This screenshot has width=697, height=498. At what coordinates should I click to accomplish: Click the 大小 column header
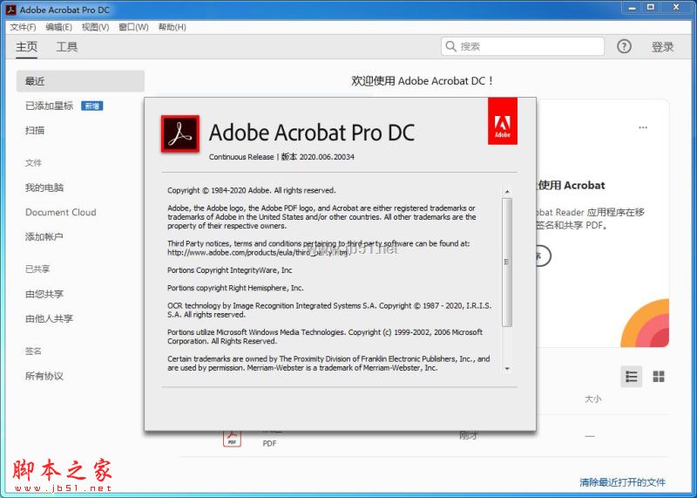[x=593, y=399]
